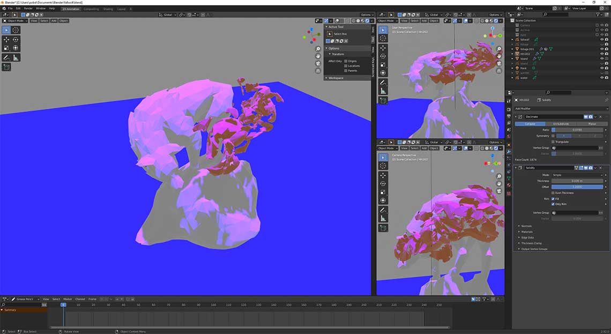The width and height of the screenshot is (611, 334).
Task: Collapse the Solidify modifier panel
Action: click(516, 168)
